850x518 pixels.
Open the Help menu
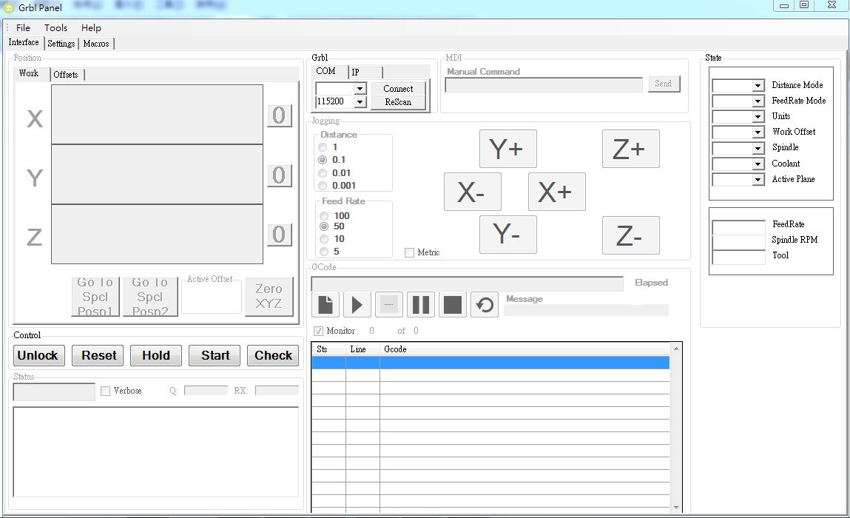click(91, 27)
